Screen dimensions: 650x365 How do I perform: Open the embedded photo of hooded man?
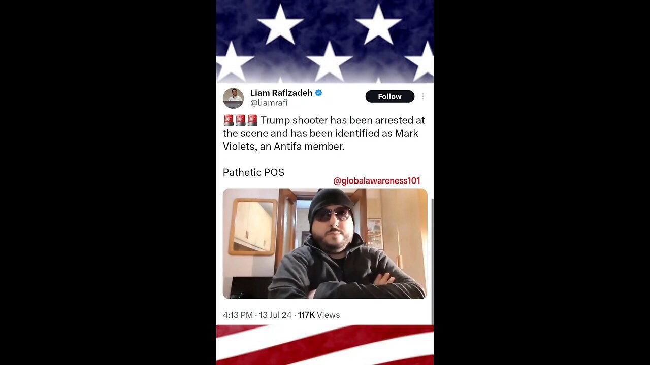click(x=325, y=244)
